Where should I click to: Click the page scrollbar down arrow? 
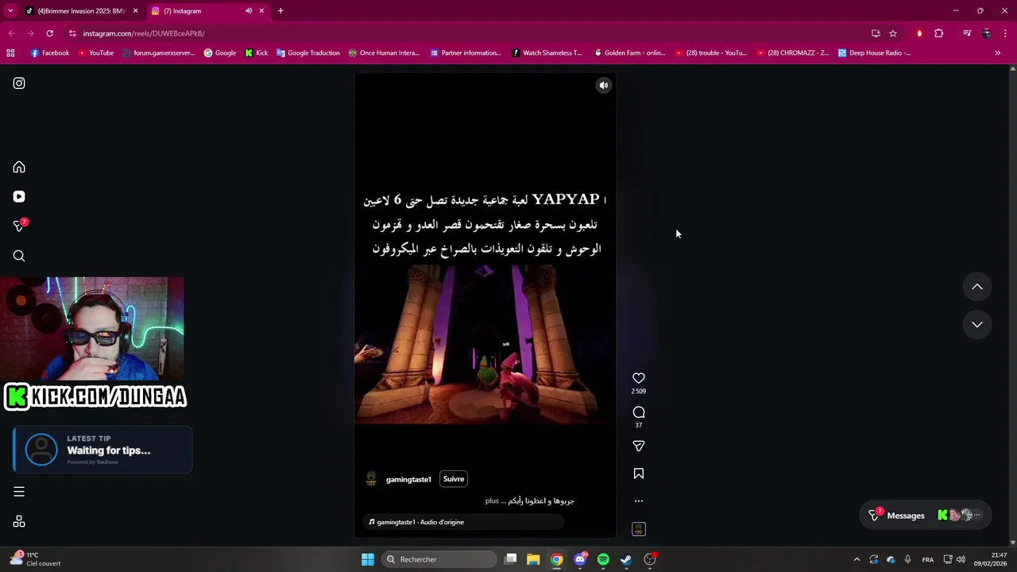pyautogui.click(x=1012, y=541)
